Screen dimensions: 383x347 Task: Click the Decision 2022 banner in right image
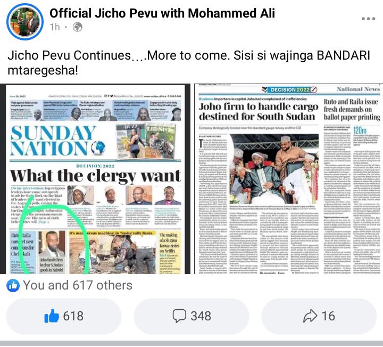pyautogui.click(x=289, y=90)
